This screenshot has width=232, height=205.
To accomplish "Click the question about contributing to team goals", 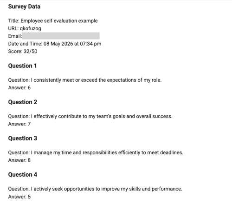I will (90, 116).
